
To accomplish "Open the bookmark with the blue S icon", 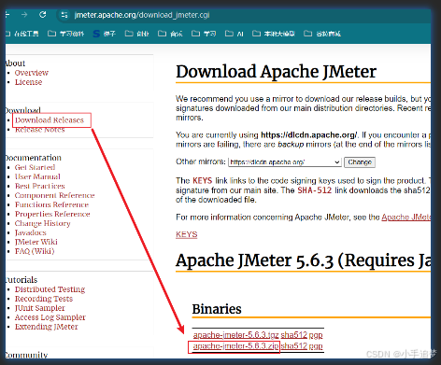I will [x=105, y=34].
